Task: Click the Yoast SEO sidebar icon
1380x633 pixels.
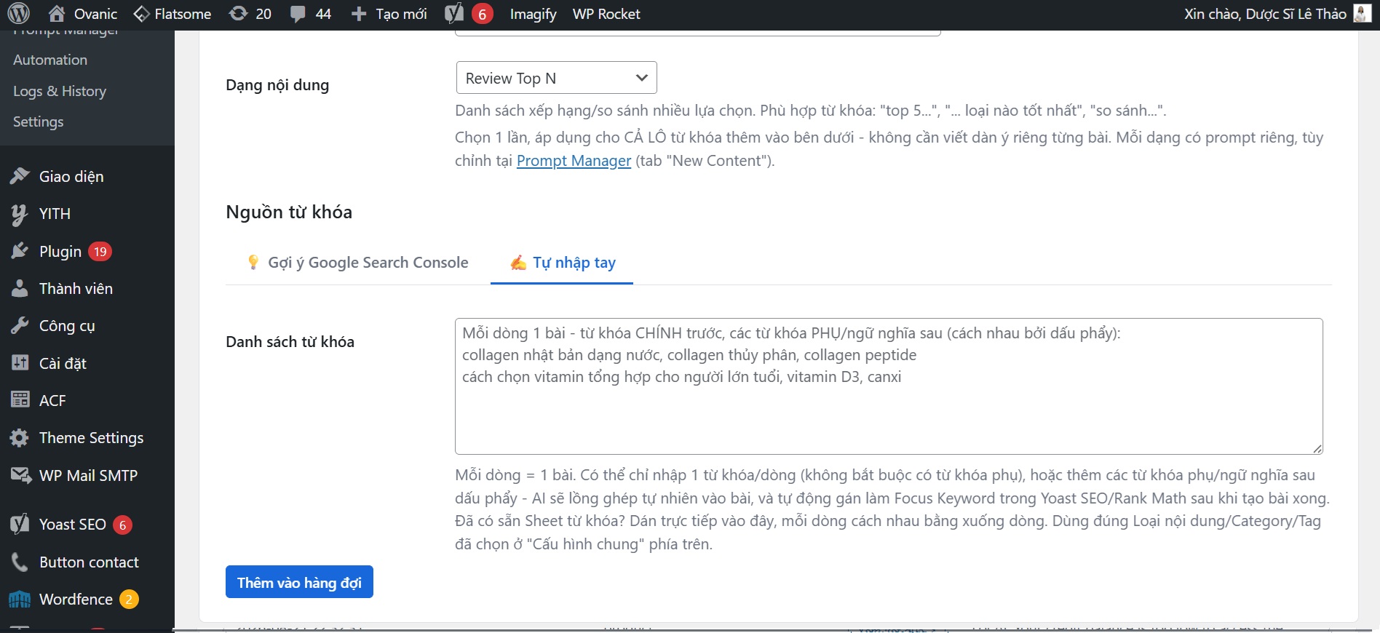Action: click(x=20, y=525)
